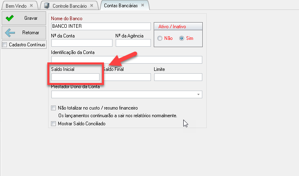The image size is (299, 176).
Task: Click the Limite input field
Action: 178,77
